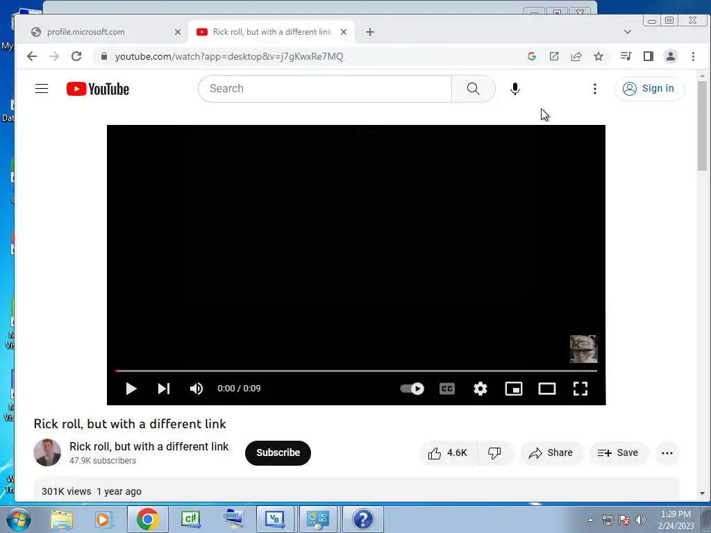Play the video
The width and height of the screenshot is (711, 533).
tap(131, 389)
